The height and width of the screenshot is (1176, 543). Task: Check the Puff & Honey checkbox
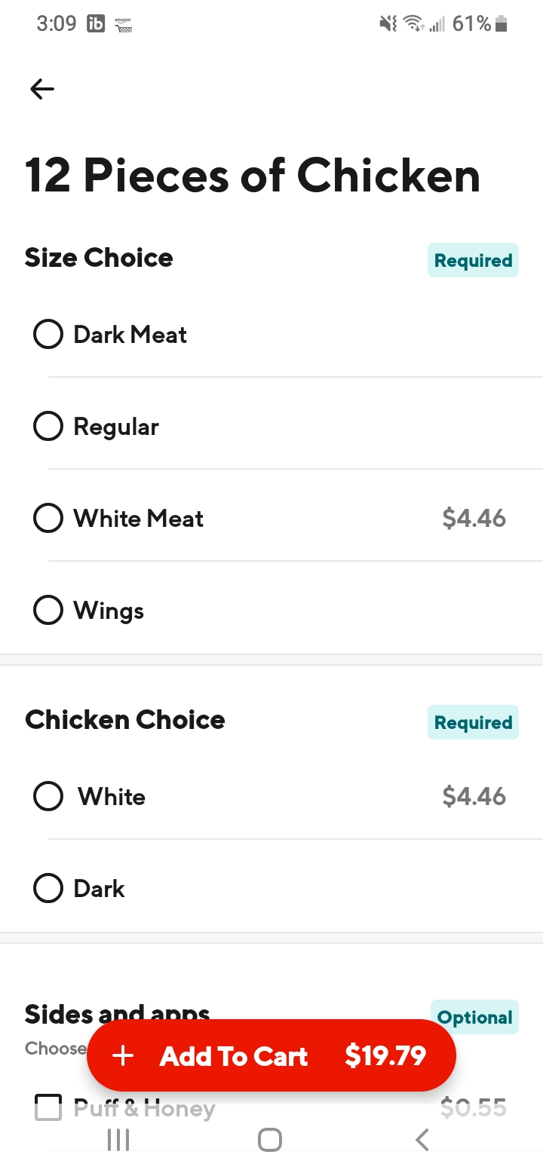(x=48, y=1107)
